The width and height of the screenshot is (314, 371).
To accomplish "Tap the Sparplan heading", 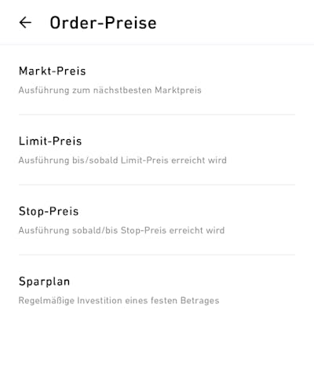I will tap(44, 281).
